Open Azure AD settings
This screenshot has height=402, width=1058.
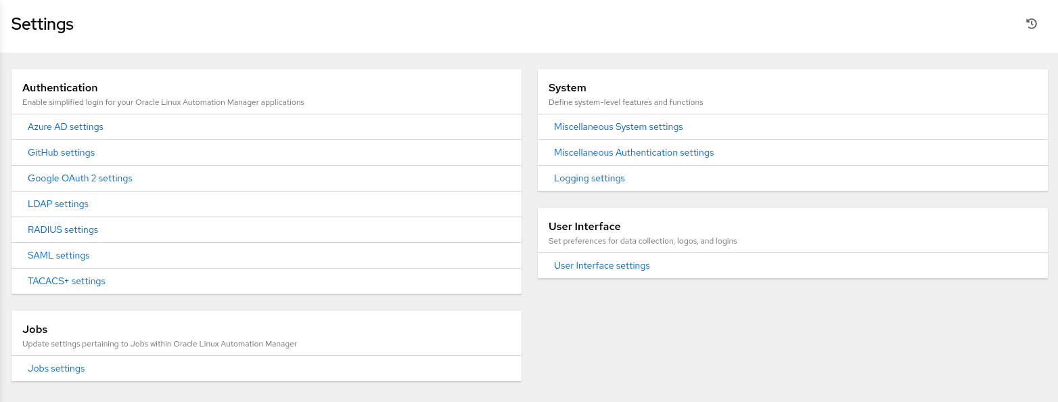66,127
